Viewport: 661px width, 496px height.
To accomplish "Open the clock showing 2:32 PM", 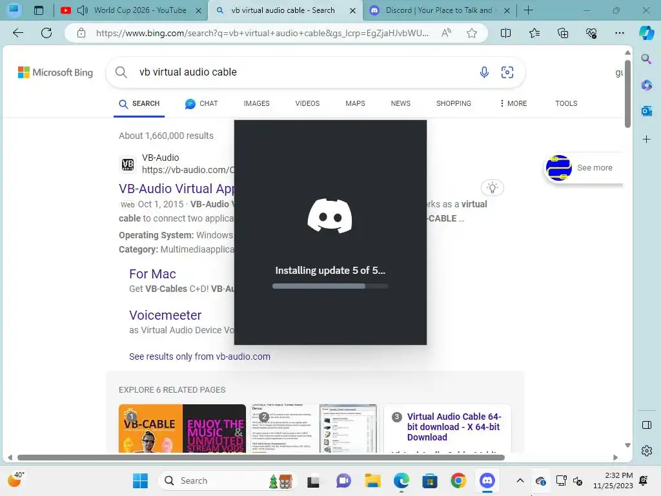I will (x=613, y=480).
